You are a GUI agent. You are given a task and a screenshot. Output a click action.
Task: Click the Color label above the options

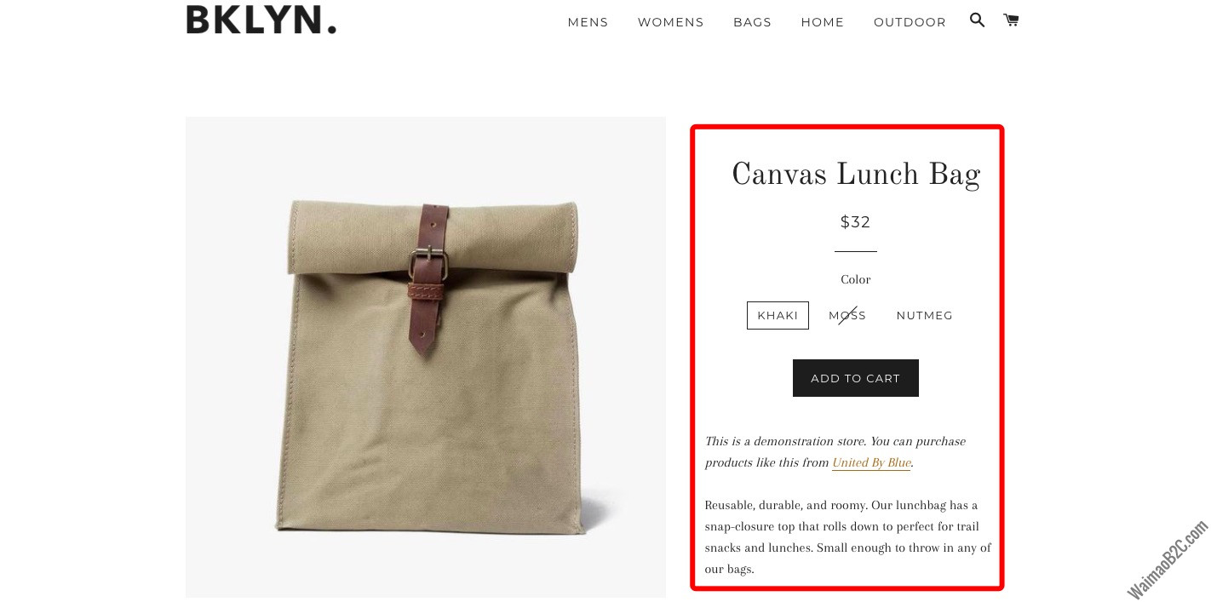click(x=856, y=279)
